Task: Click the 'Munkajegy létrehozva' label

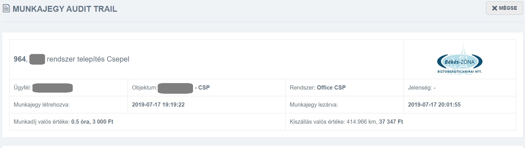Action: [x=42, y=105]
